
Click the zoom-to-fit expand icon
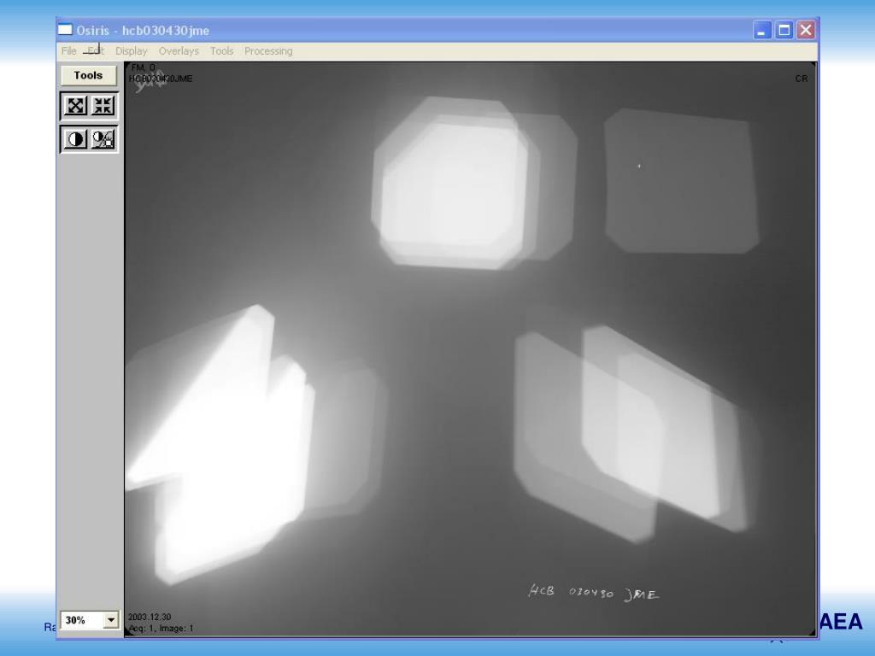(75, 105)
